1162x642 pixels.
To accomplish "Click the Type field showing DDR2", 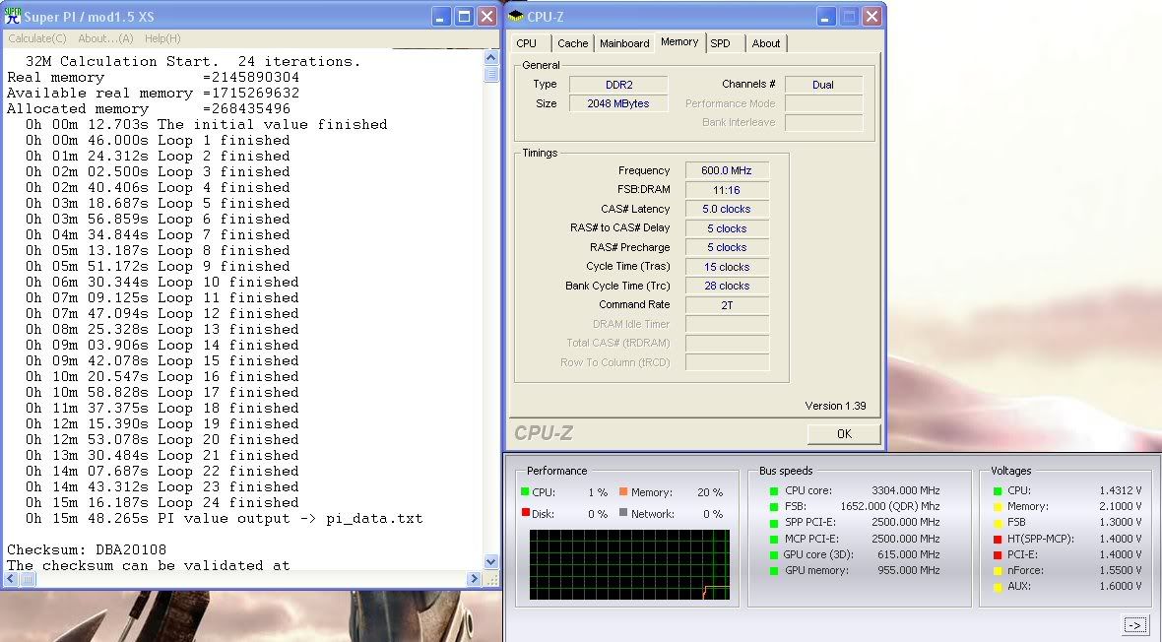I will [x=618, y=85].
